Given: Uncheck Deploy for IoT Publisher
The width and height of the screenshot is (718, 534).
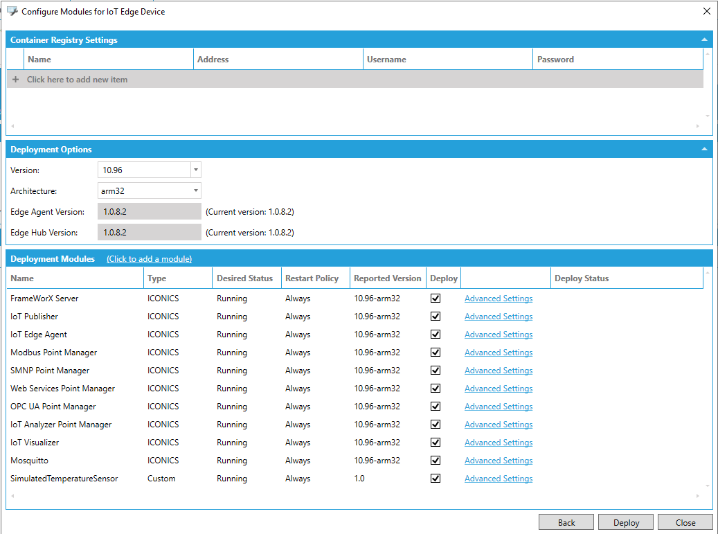Looking at the screenshot, I should pyautogui.click(x=436, y=317).
